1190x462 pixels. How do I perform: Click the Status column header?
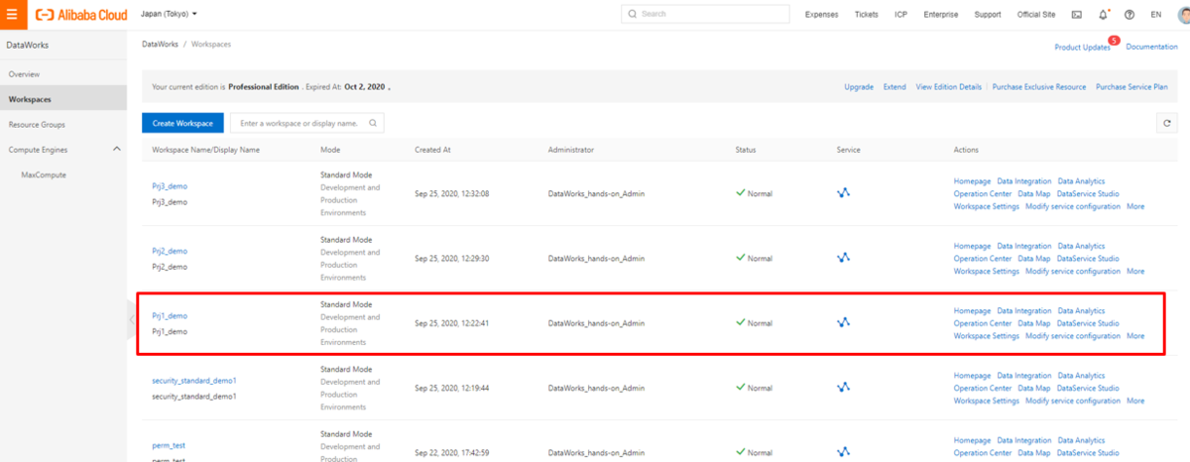[746, 150]
